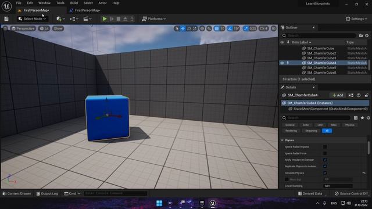Select SM_ChamferCube2 in the Outliner

click(x=321, y=53)
